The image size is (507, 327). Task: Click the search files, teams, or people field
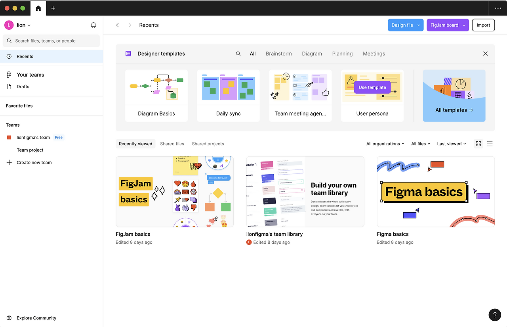tap(51, 41)
